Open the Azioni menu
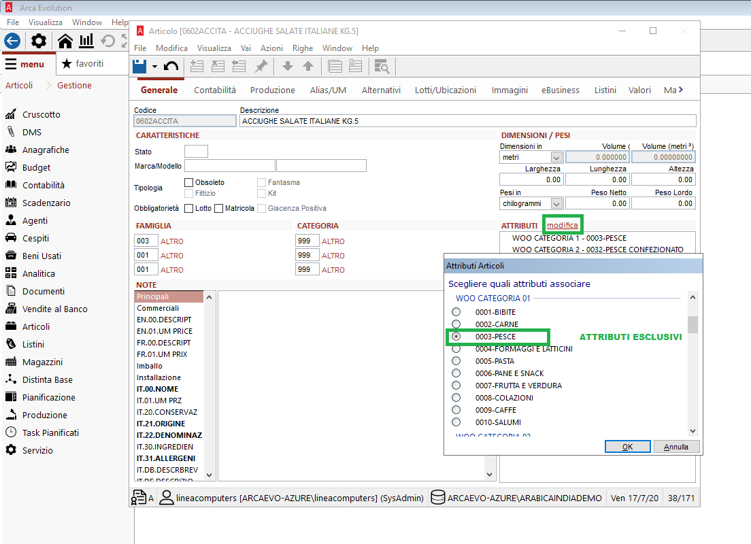 (x=271, y=48)
